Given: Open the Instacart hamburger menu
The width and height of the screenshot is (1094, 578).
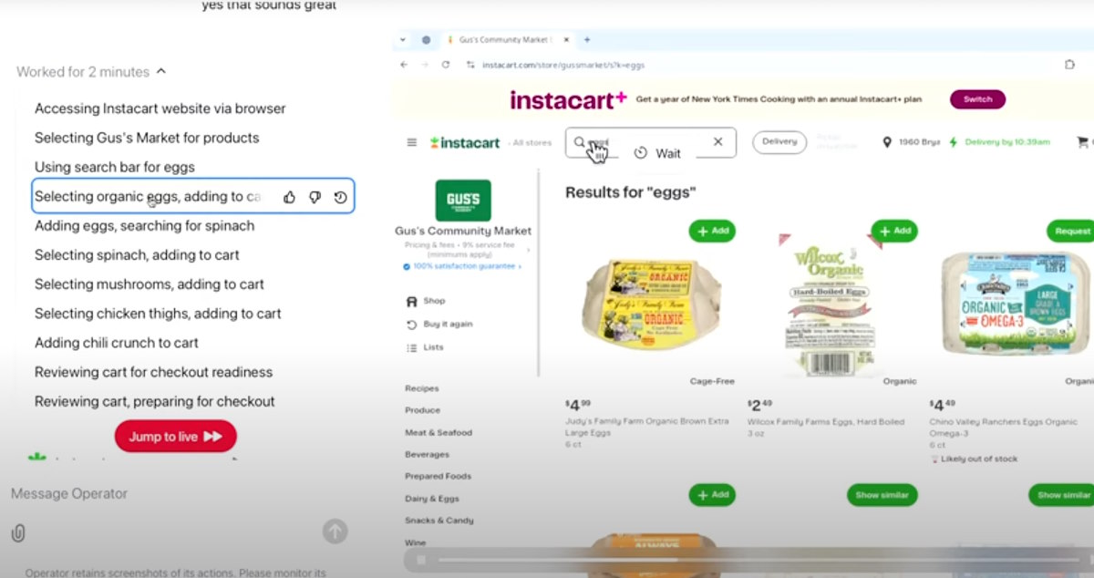Looking at the screenshot, I should click(x=411, y=142).
